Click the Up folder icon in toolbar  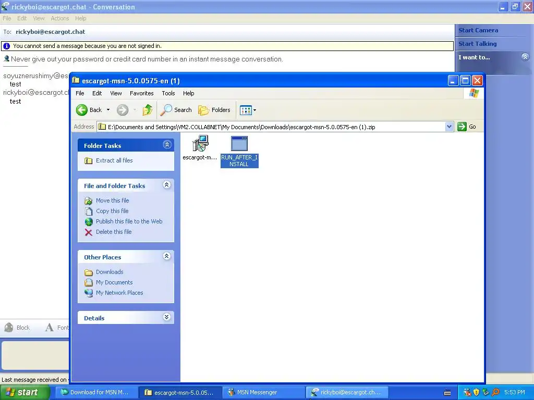click(x=148, y=110)
